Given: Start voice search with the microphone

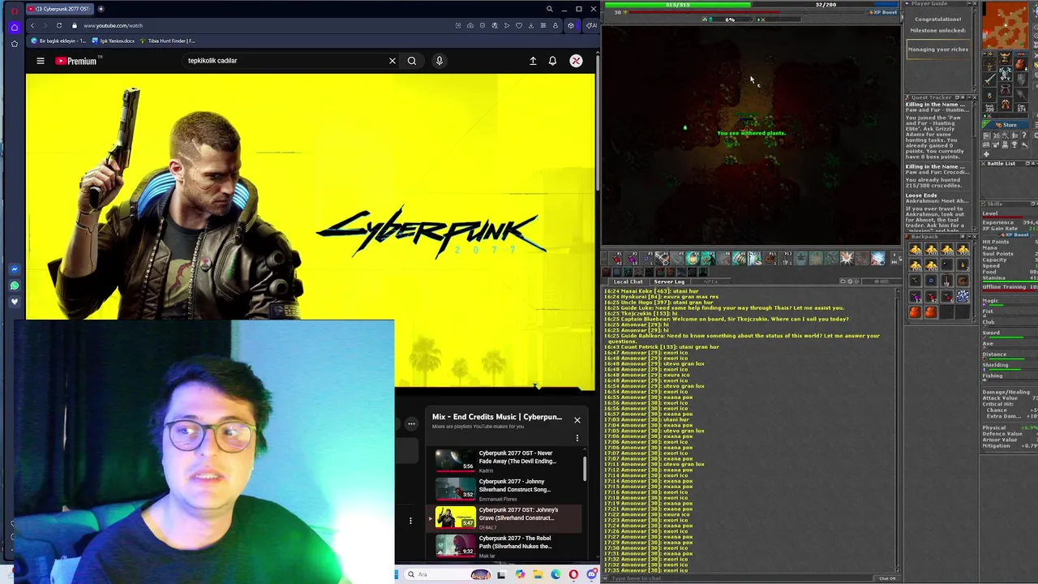Looking at the screenshot, I should (440, 61).
